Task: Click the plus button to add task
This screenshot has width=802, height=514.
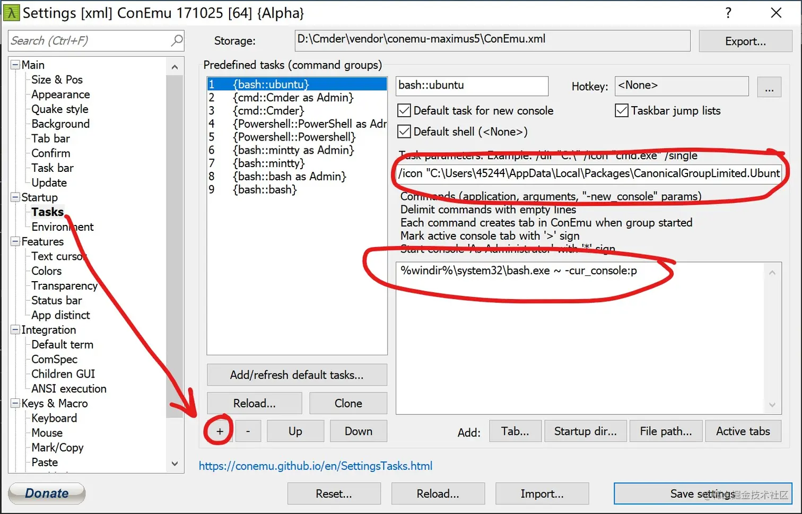Action: 219,431
